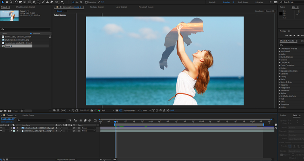This screenshot has height=161, width=304.
Task: Click the World Axis Mode icon
Action: coord(77,2)
